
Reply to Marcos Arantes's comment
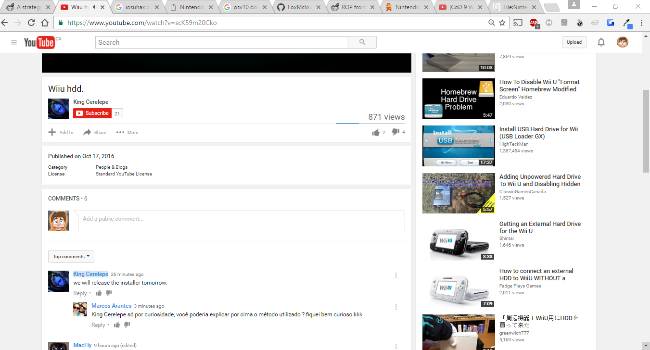tap(98, 325)
